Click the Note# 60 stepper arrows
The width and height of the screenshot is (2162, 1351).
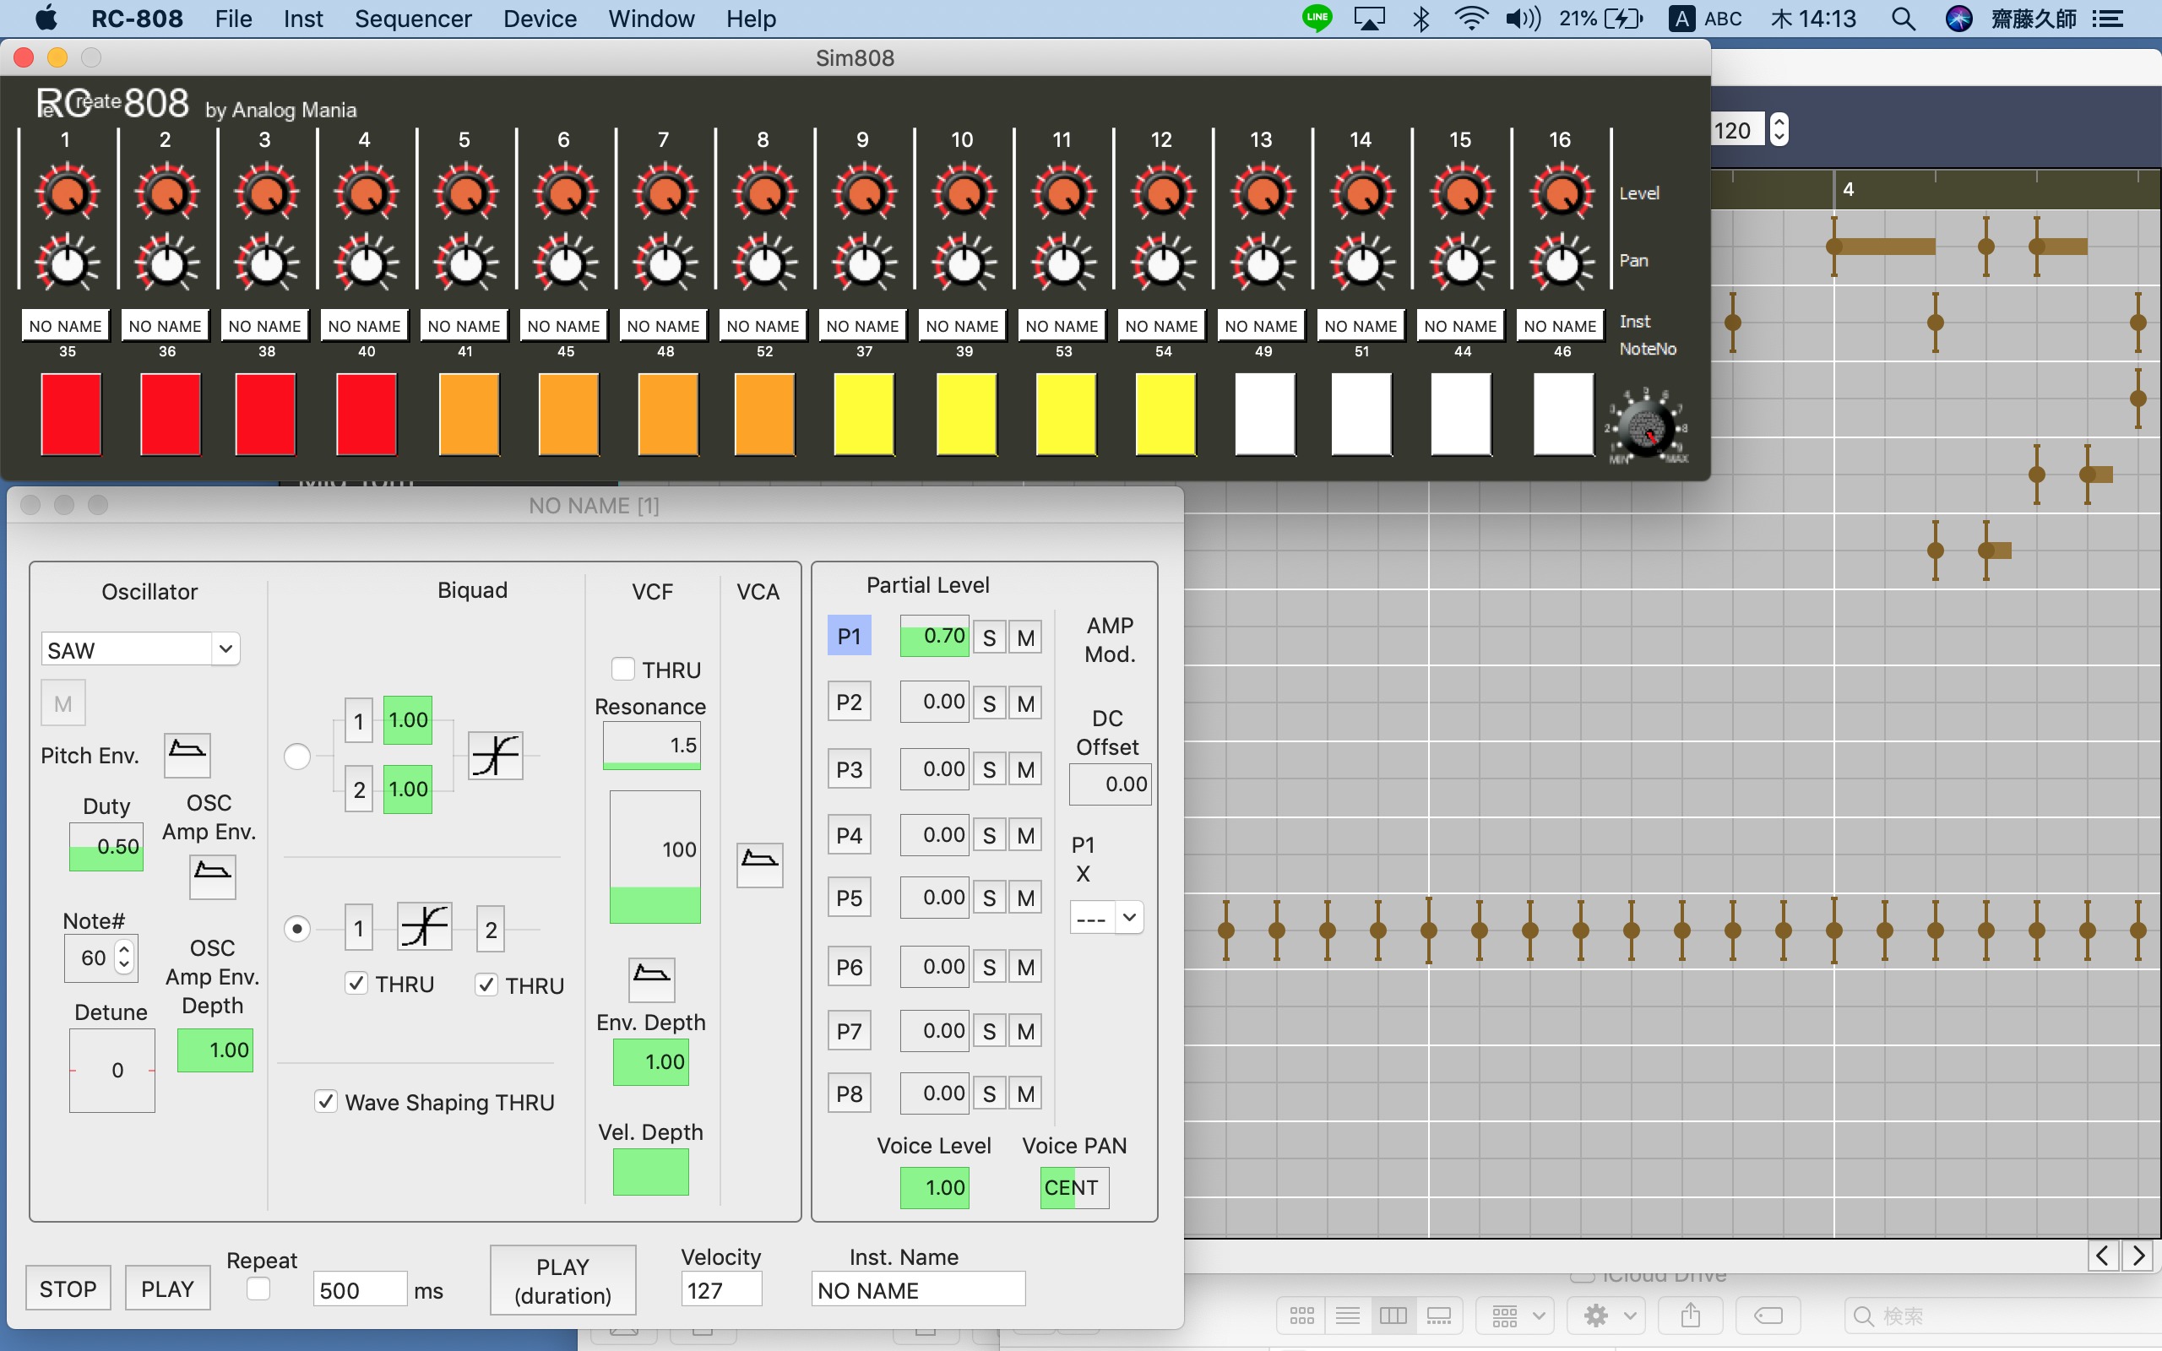tap(124, 957)
